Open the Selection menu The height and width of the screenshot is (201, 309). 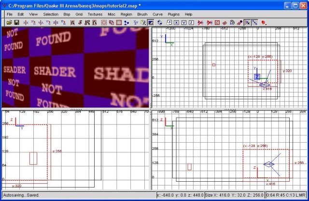(51, 14)
